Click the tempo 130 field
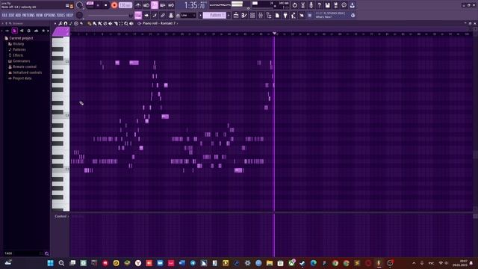 tap(125, 5)
